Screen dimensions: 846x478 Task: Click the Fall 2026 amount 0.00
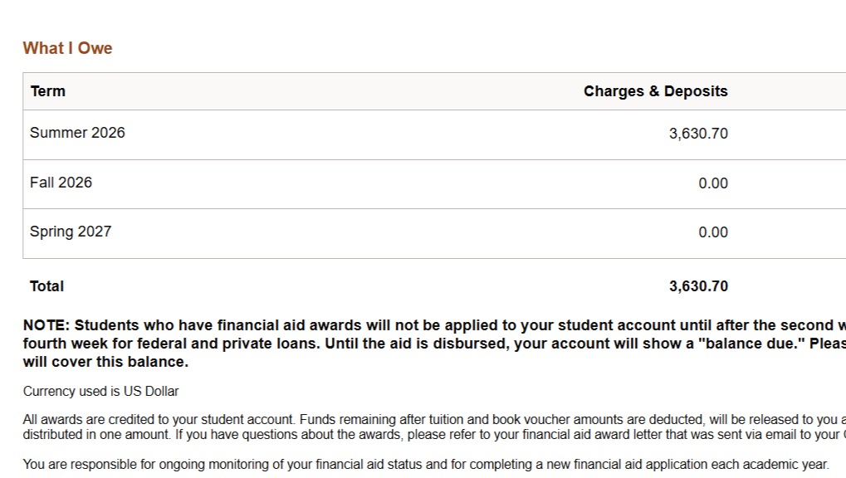[x=712, y=183]
